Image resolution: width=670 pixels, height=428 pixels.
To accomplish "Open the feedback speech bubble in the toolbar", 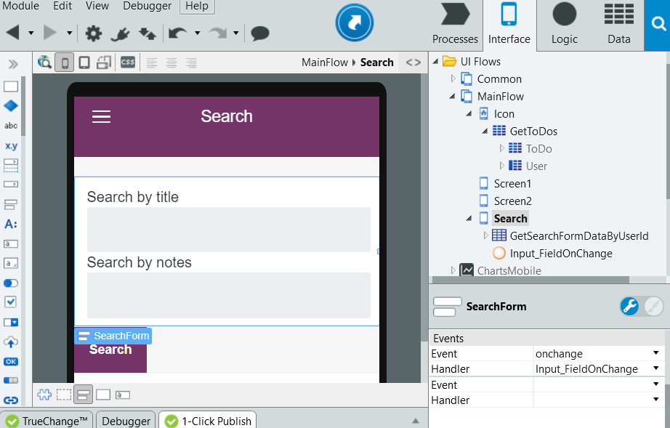I will point(259,33).
